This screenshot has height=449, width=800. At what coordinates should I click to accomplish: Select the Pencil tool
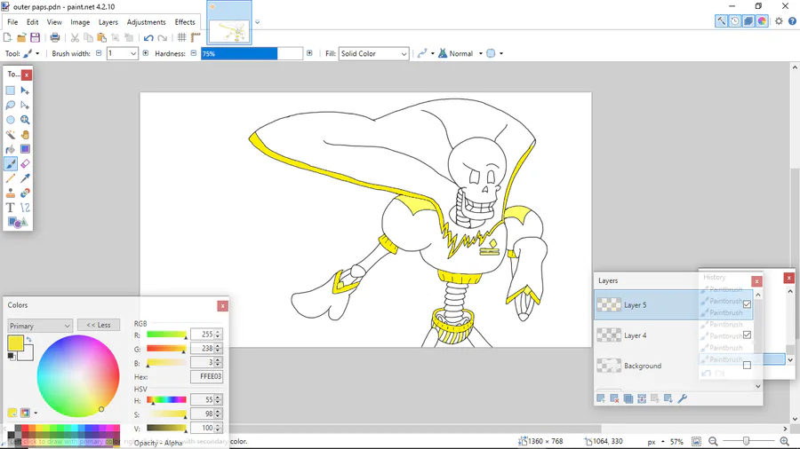[x=10, y=178]
